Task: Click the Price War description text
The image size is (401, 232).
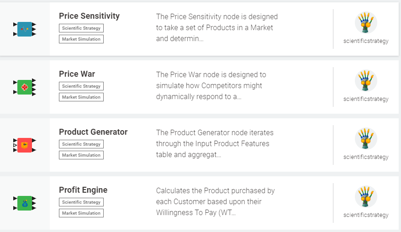Action: click(211, 86)
